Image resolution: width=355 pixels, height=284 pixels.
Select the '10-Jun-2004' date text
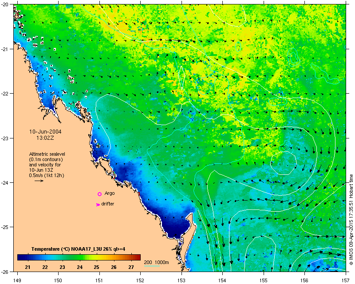tap(45, 132)
